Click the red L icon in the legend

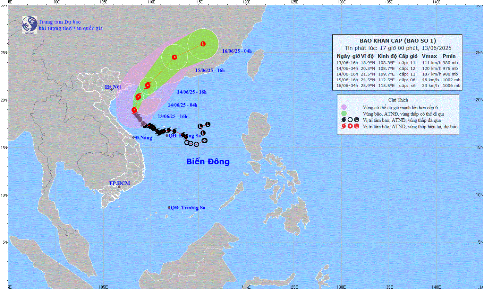[356, 127]
